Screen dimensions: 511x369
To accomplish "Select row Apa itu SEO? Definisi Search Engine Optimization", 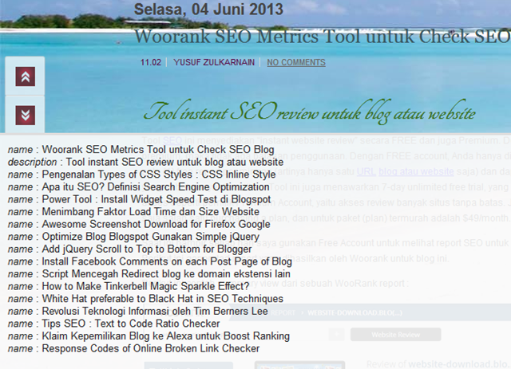I will tap(138, 187).
